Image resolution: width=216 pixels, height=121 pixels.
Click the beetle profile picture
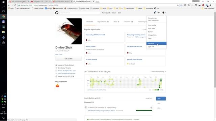(x=69, y=31)
